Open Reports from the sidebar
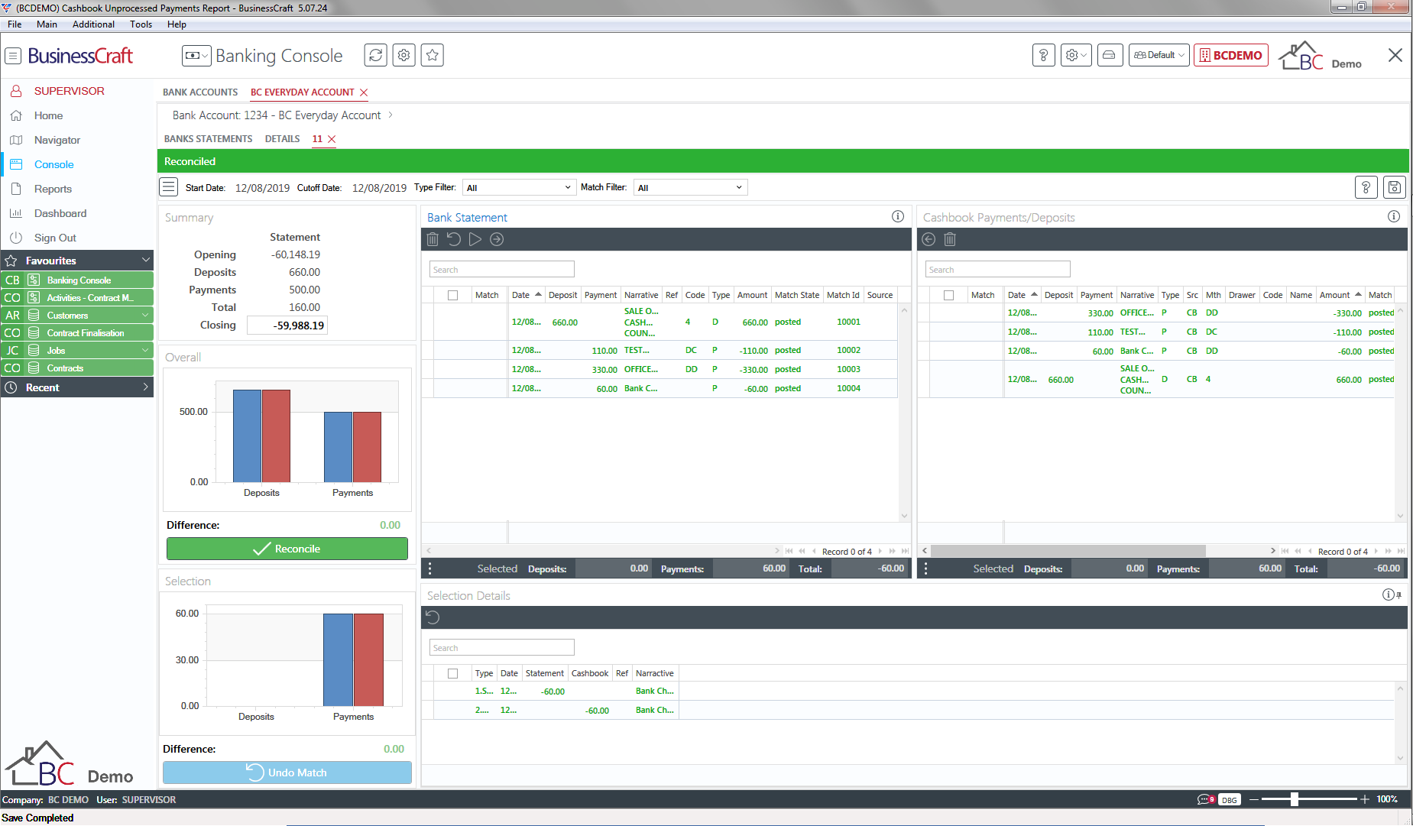Image resolution: width=1413 pixels, height=826 pixels. (x=53, y=189)
